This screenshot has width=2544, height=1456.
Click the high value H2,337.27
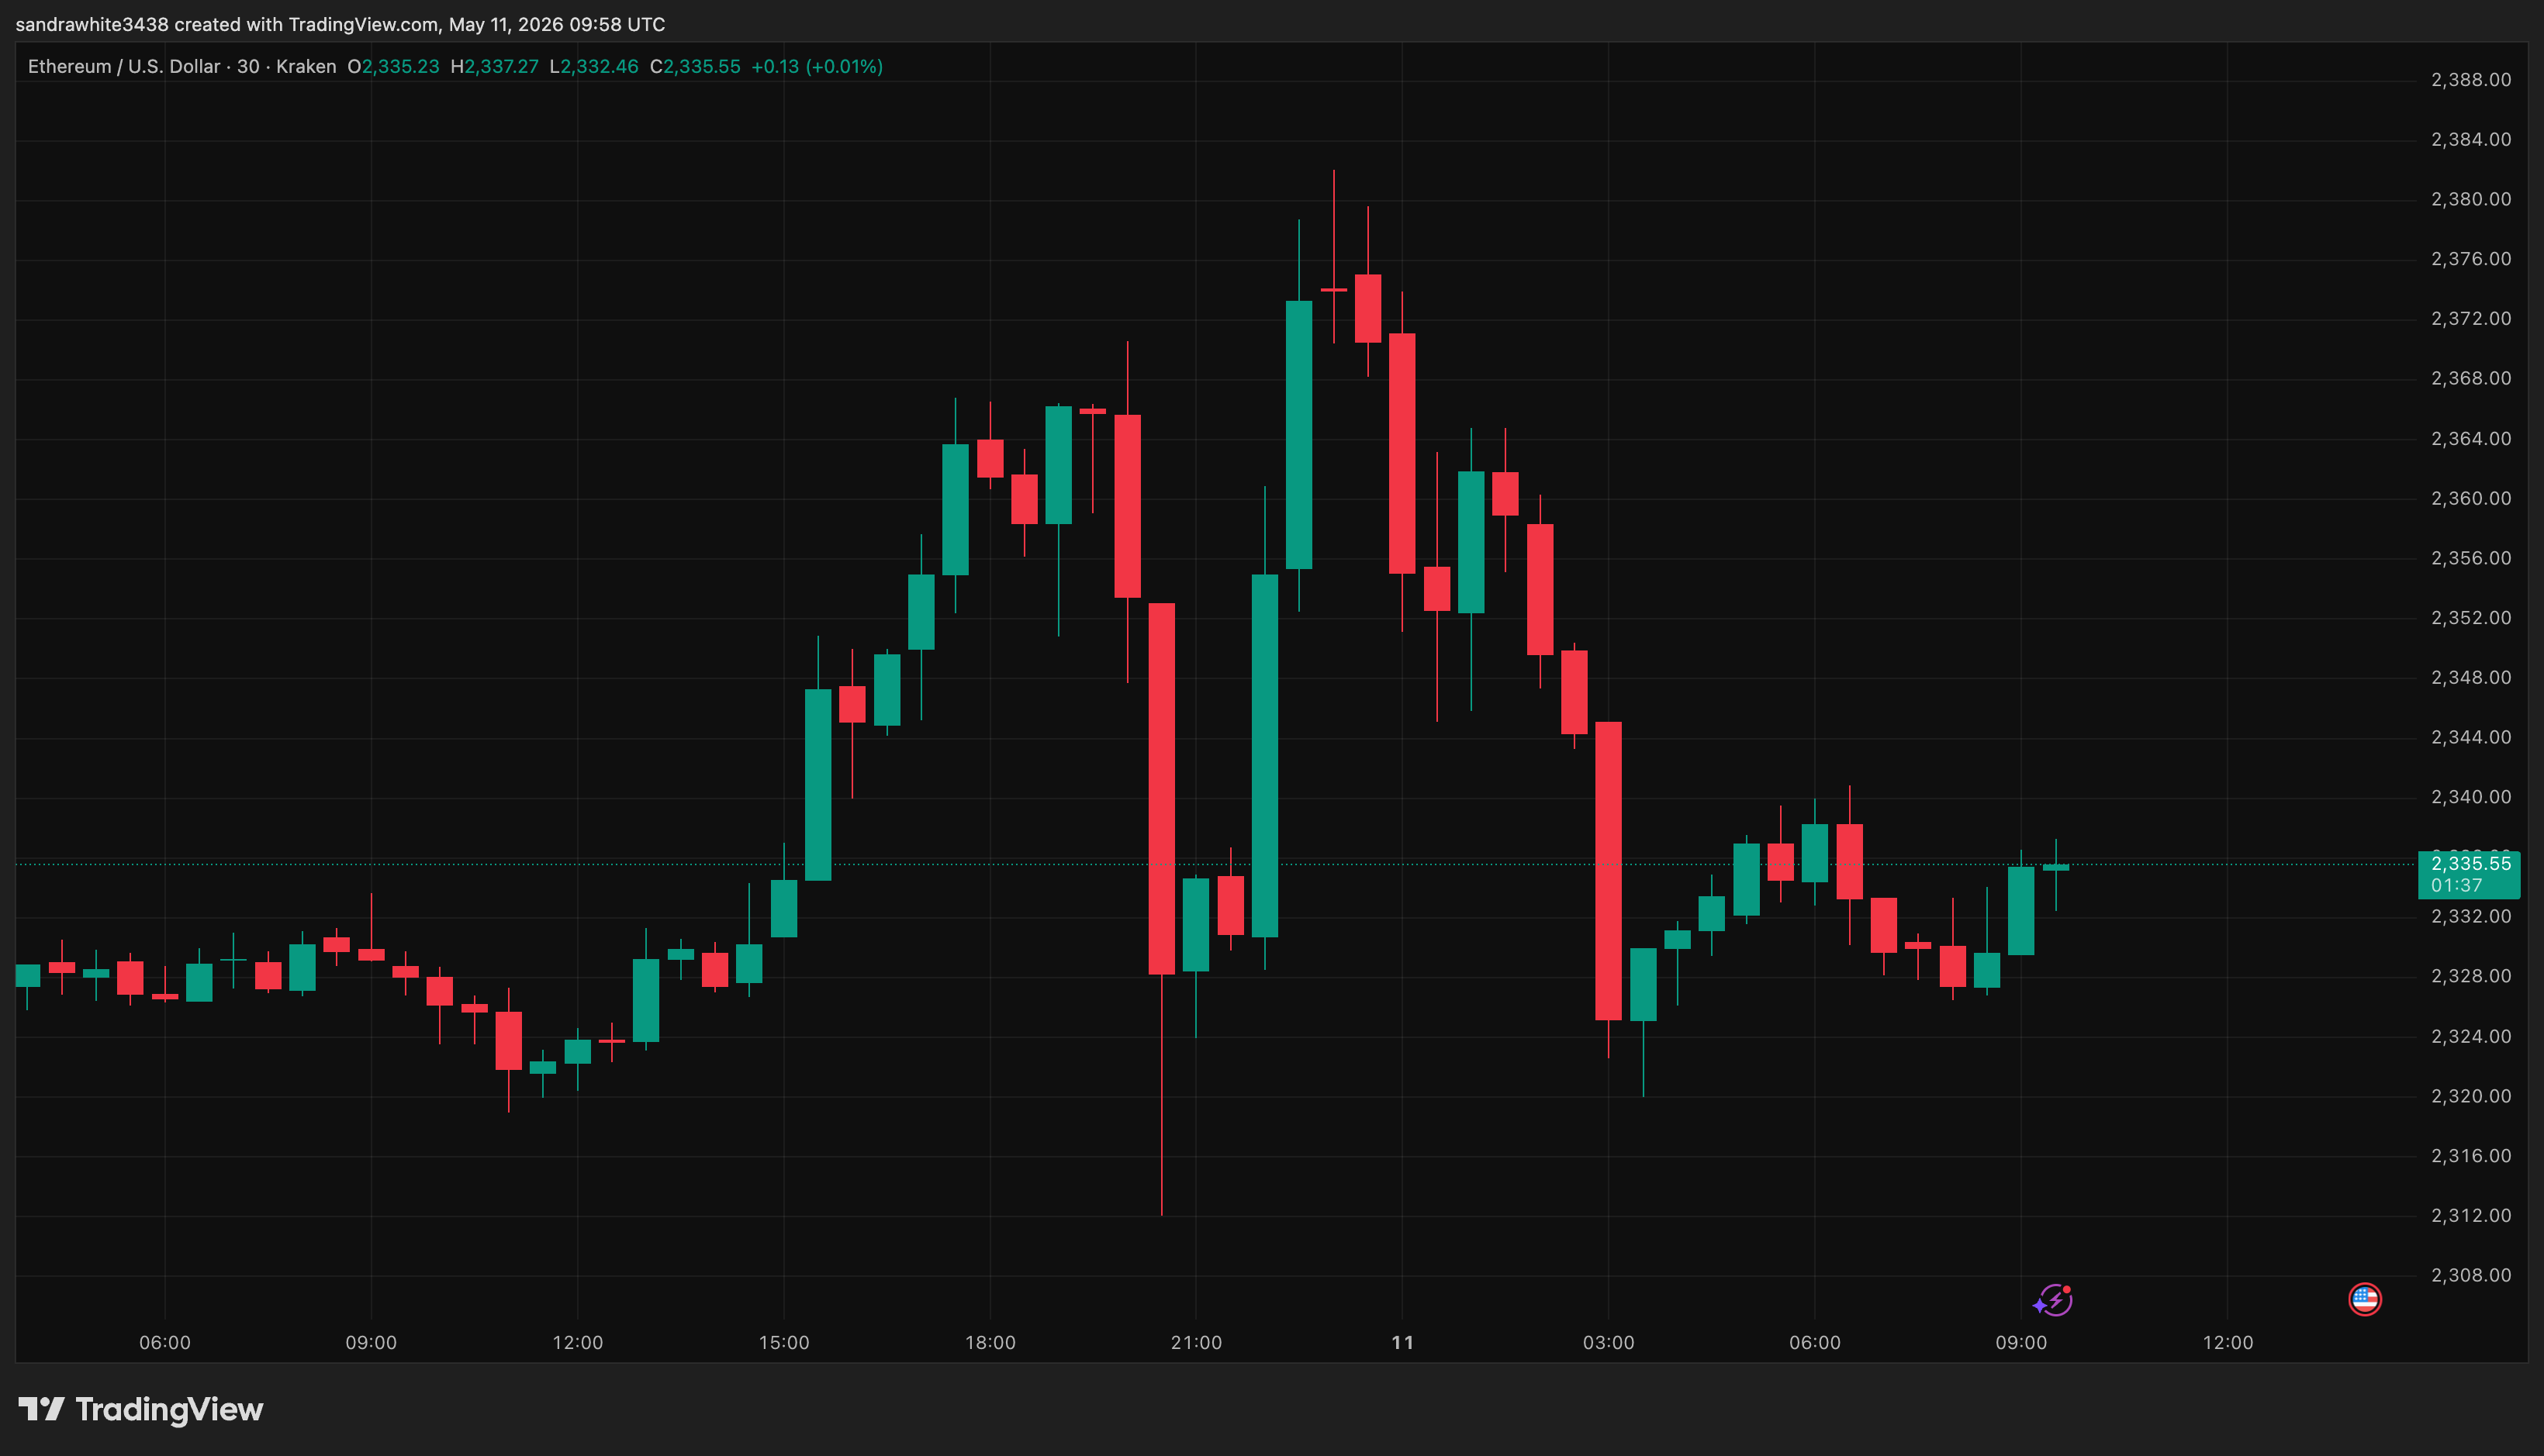(x=494, y=67)
